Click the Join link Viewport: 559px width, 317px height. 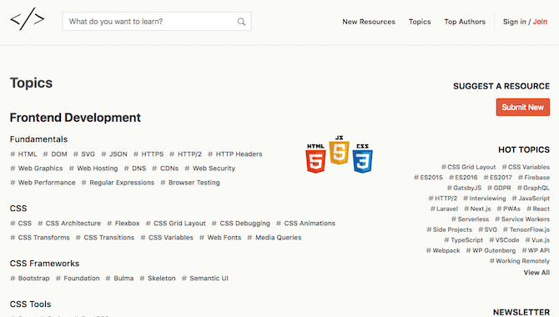[x=540, y=22]
